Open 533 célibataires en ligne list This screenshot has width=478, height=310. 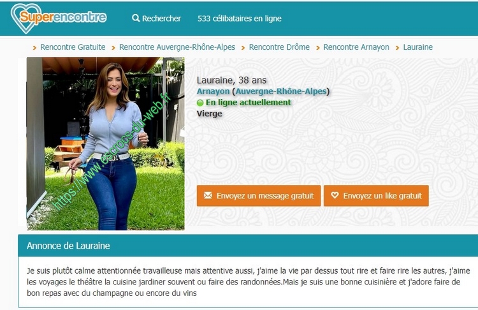[x=239, y=18]
